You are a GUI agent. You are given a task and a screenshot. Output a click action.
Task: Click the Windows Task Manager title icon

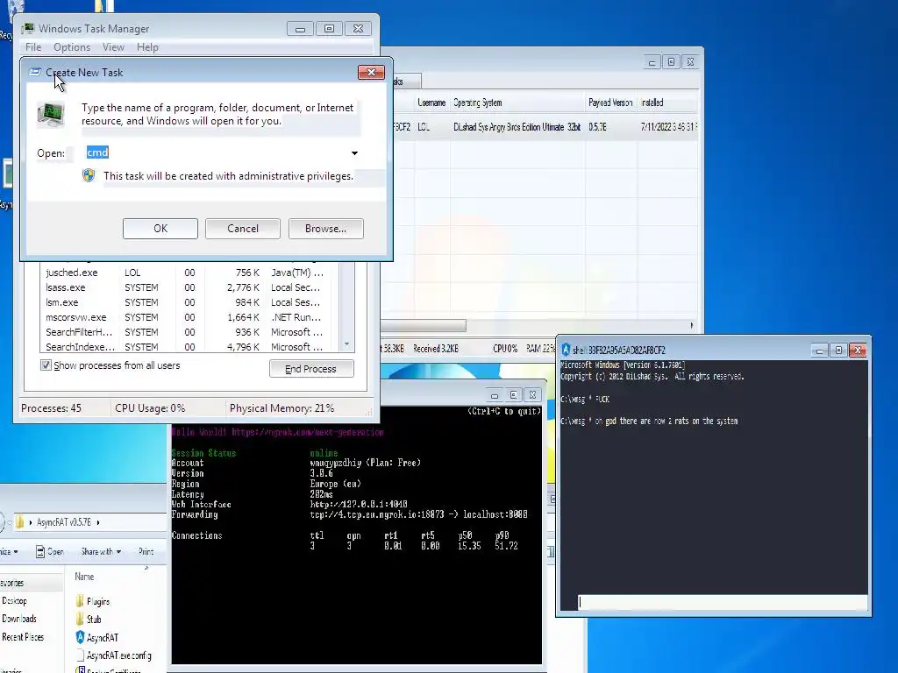[x=27, y=29]
